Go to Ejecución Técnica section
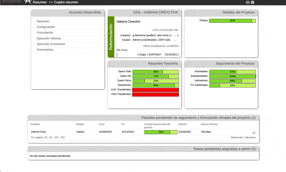 [48, 39]
